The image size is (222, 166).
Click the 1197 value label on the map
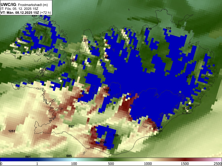coord(19,39)
